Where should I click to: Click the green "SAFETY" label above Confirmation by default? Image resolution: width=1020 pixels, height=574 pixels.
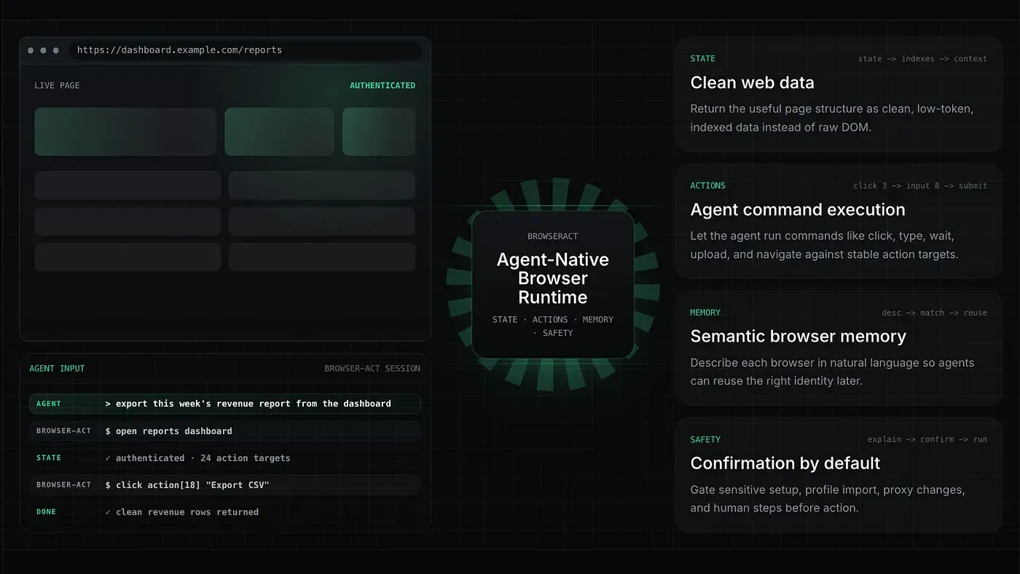705,439
